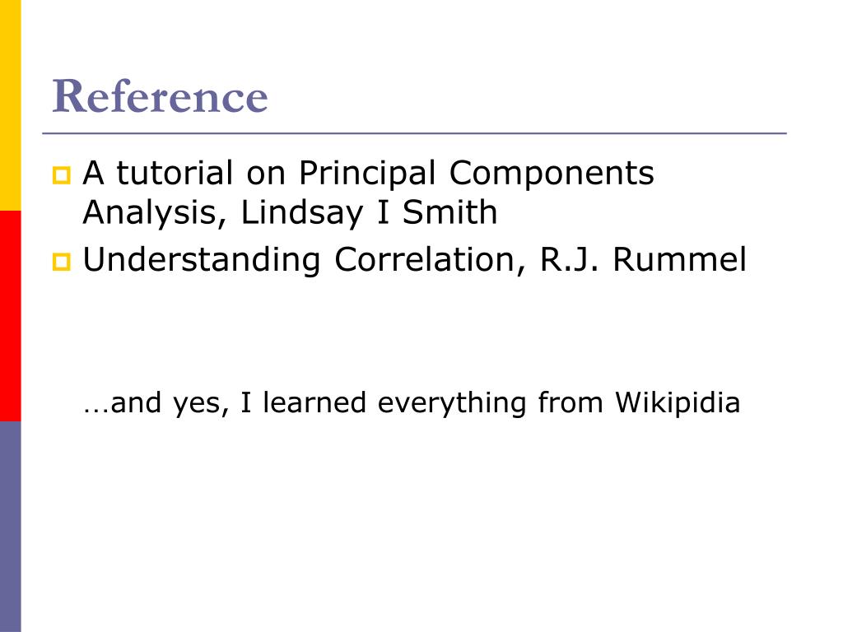Click the horizontal rule under the Reference title
The height and width of the screenshot is (632, 843).
click(415, 132)
